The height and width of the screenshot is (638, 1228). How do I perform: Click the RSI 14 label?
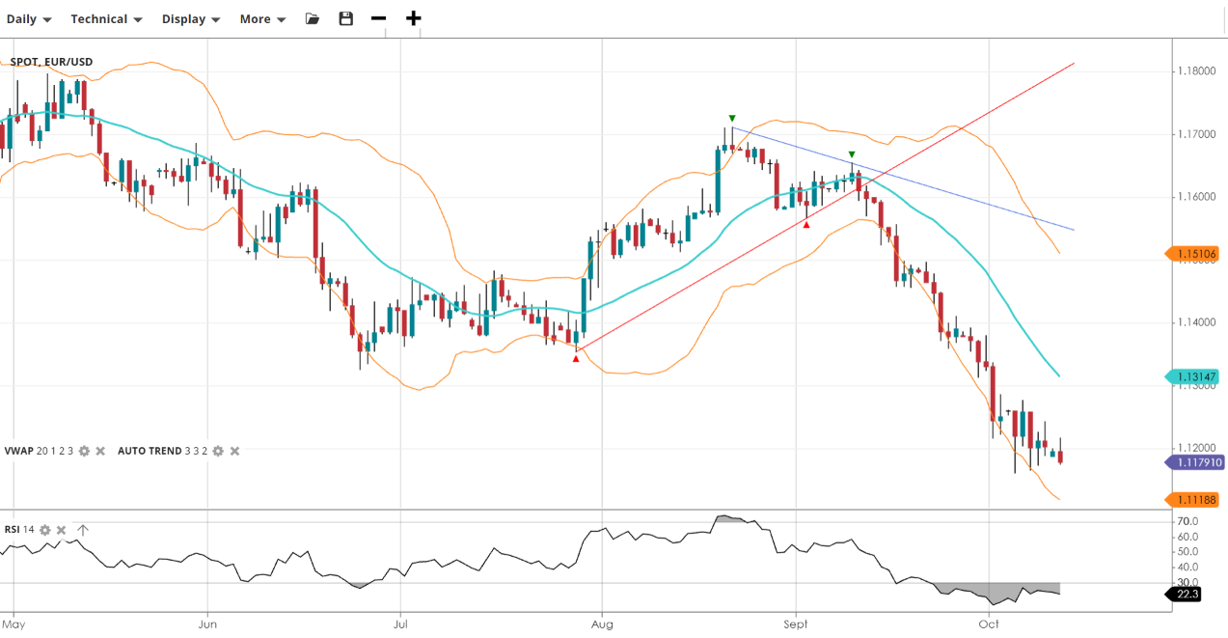19,530
